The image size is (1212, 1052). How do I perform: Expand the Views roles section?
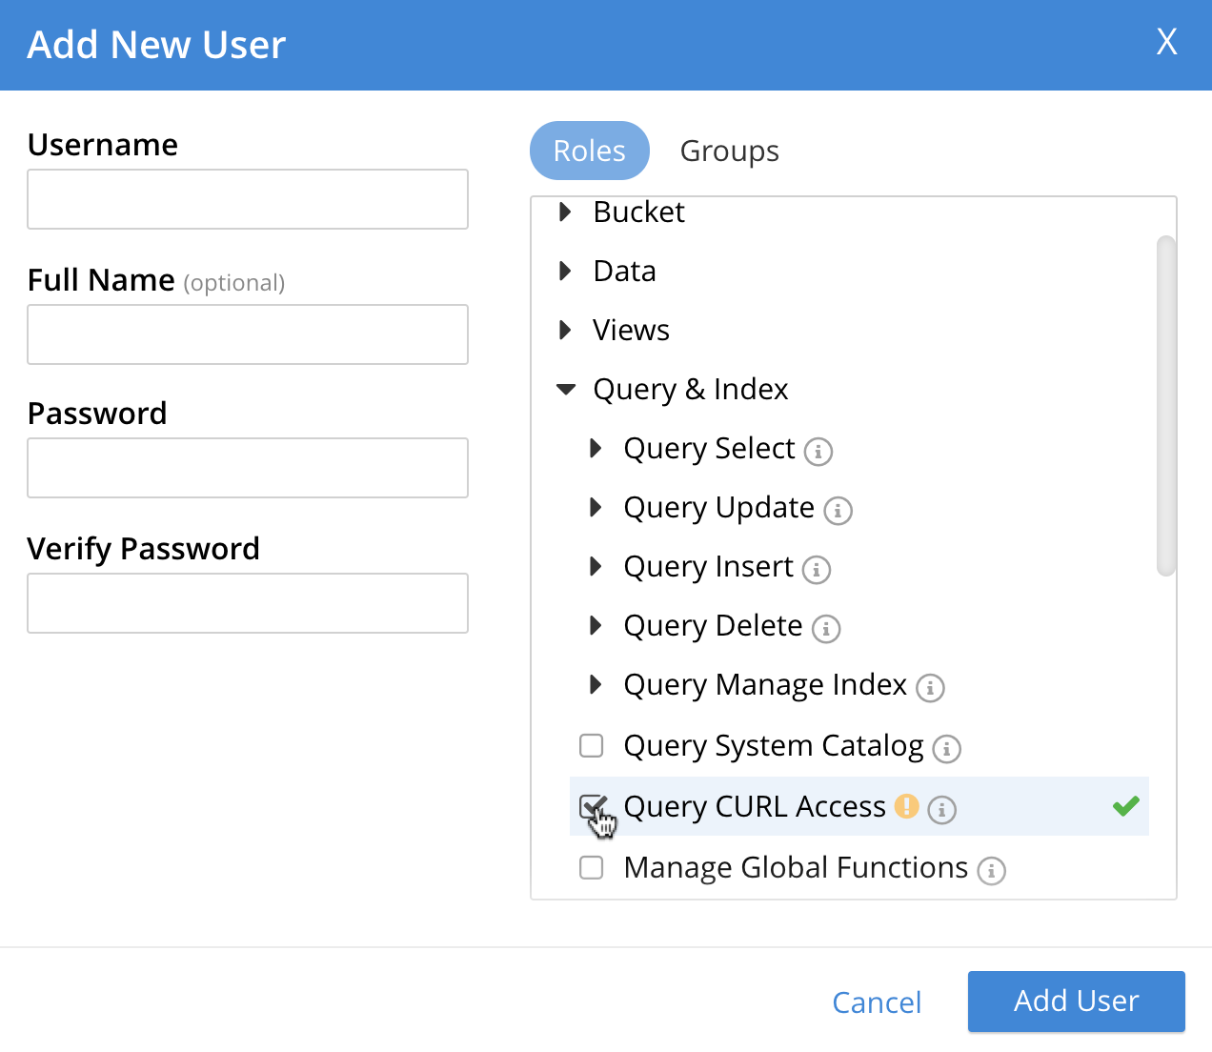(565, 330)
